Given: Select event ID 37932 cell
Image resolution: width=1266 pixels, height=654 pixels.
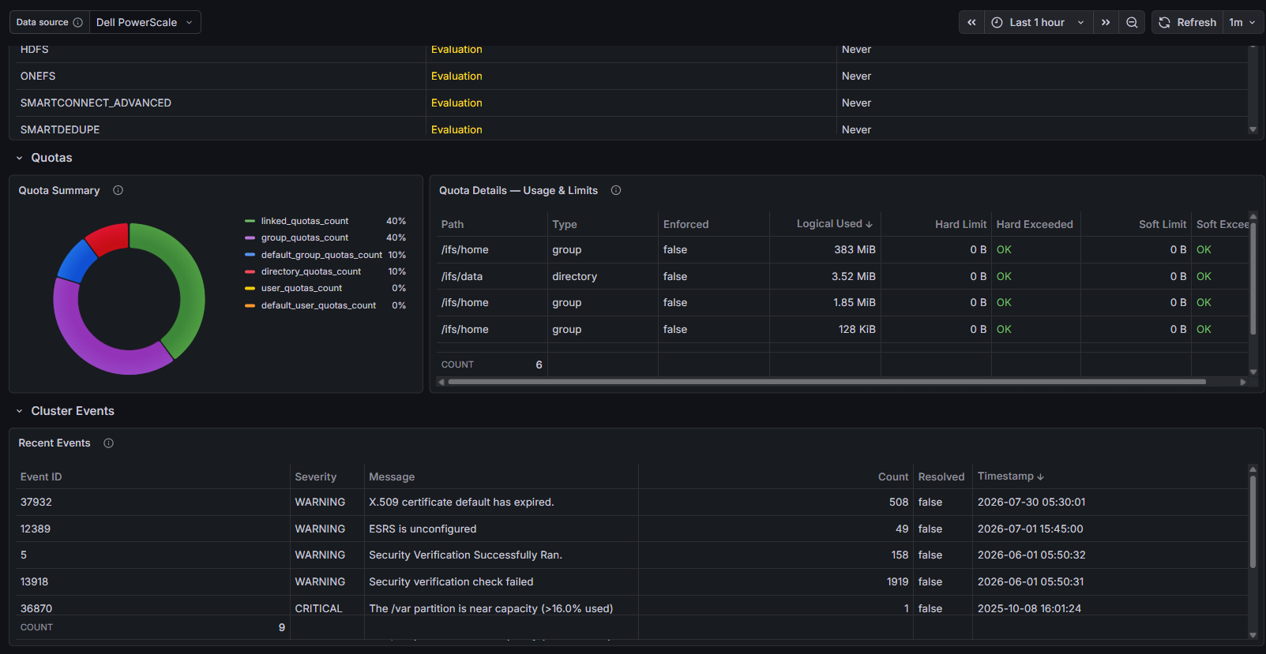Looking at the screenshot, I should [x=152, y=502].
